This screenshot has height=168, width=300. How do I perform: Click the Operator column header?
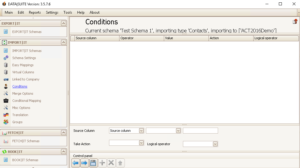[x=142, y=38]
